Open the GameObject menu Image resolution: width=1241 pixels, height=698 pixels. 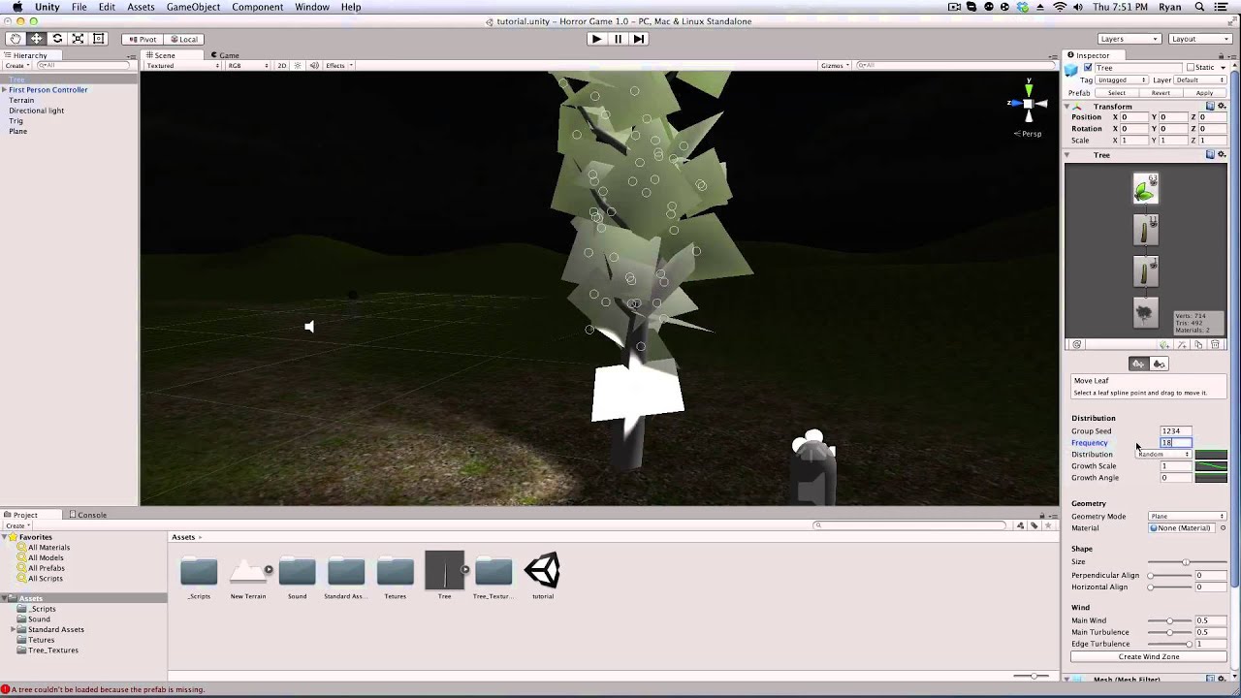[193, 7]
